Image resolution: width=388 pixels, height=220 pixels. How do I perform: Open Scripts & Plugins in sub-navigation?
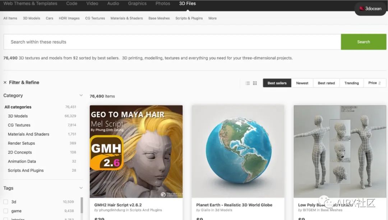tap(189, 18)
